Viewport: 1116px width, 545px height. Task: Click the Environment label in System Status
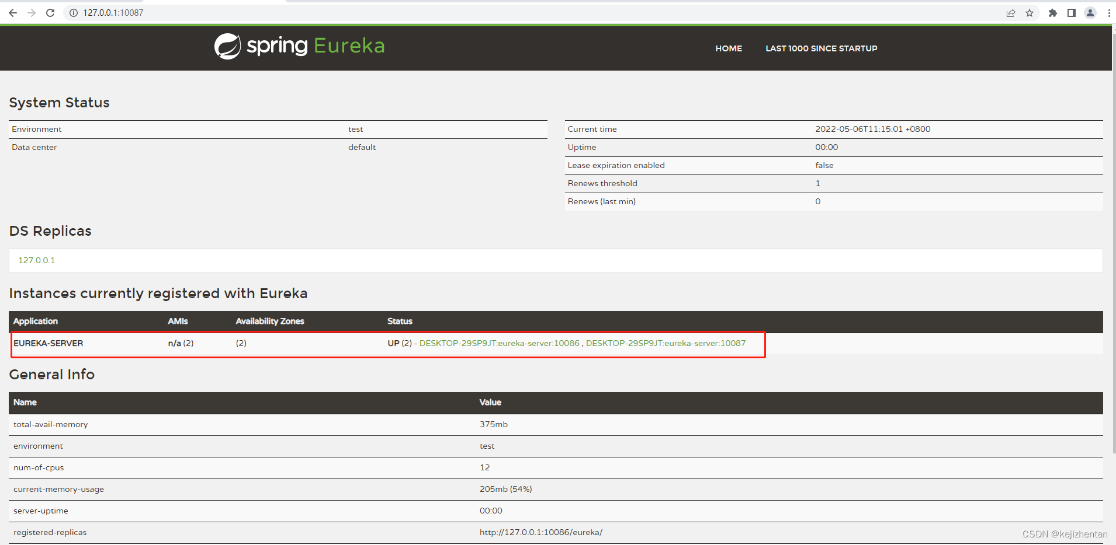pyautogui.click(x=37, y=129)
